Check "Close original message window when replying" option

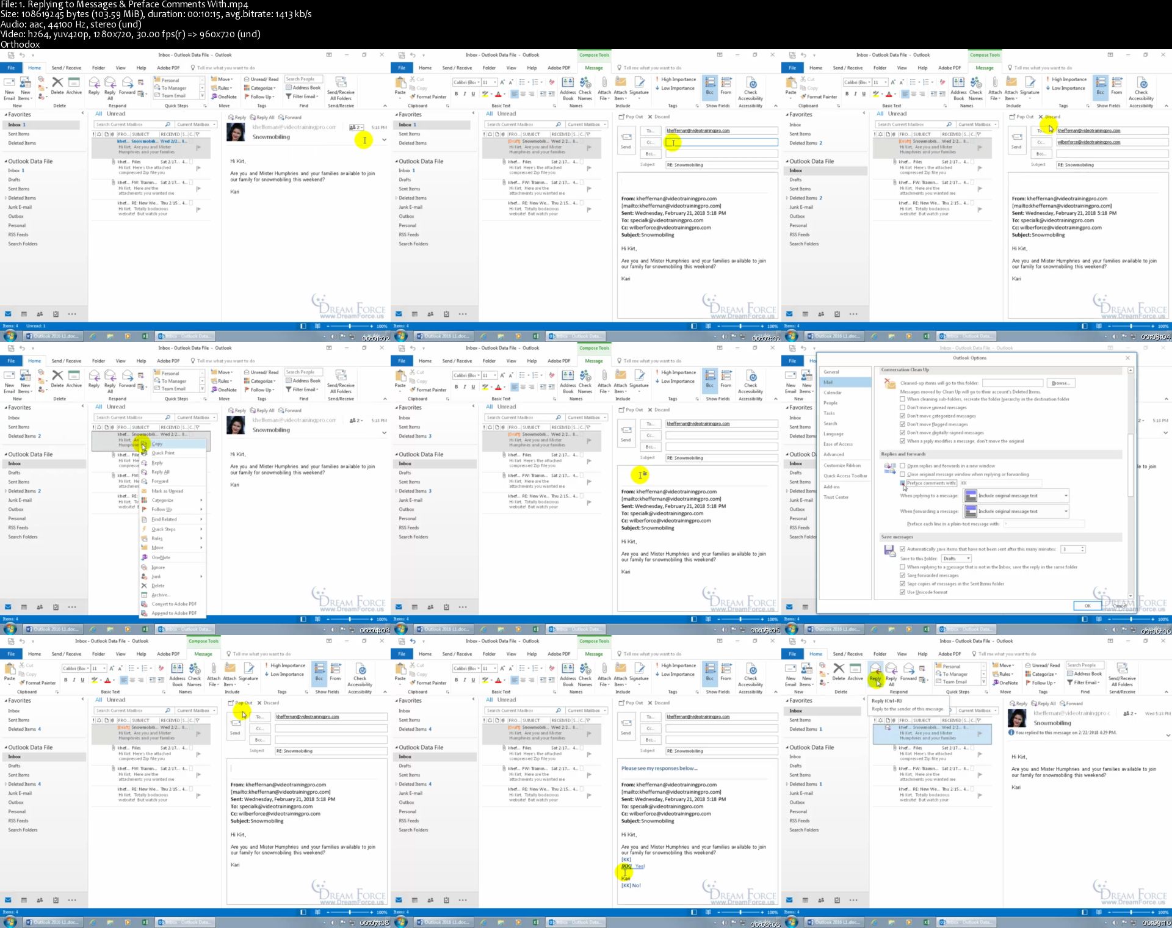click(x=902, y=474)
